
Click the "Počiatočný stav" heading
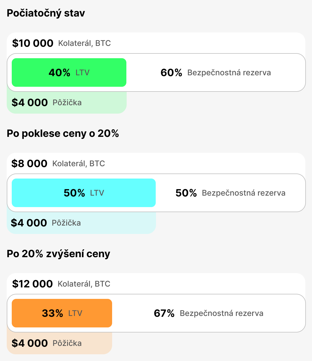46,13
